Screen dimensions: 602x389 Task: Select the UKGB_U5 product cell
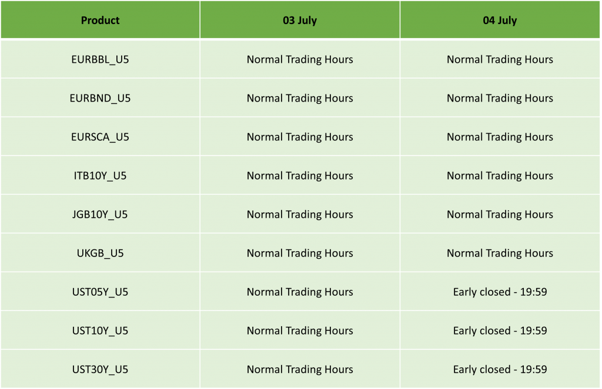pos(100,253)
